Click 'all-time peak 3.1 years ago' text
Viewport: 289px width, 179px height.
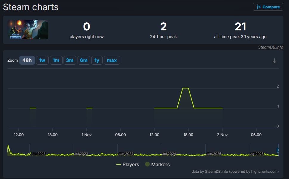240,37
